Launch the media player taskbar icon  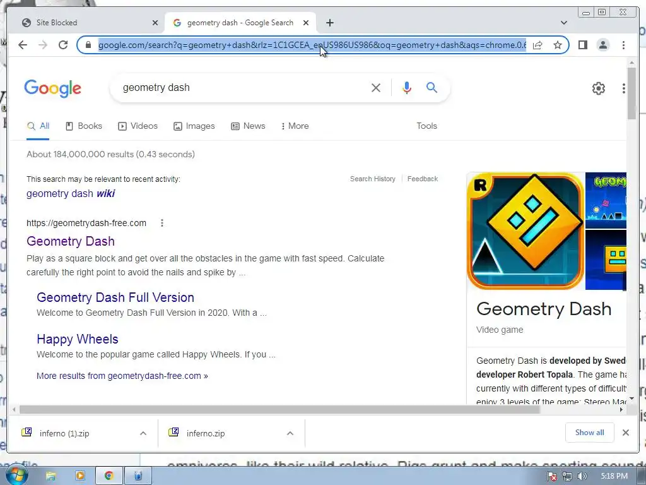click(x=79, y=476)
